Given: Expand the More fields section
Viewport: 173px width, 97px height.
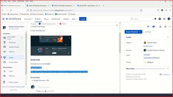Looking at the screenshot, I should [148, 69].
